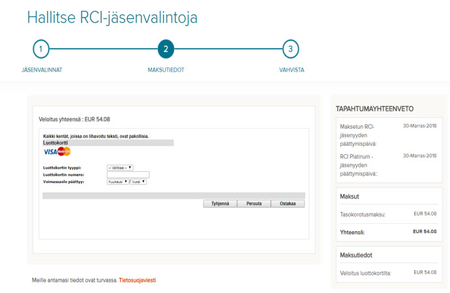This screenshot has height=293, width=450.
Task: Go to step 1 circle Jäsenvalinnat
Action: coord(41,49)
